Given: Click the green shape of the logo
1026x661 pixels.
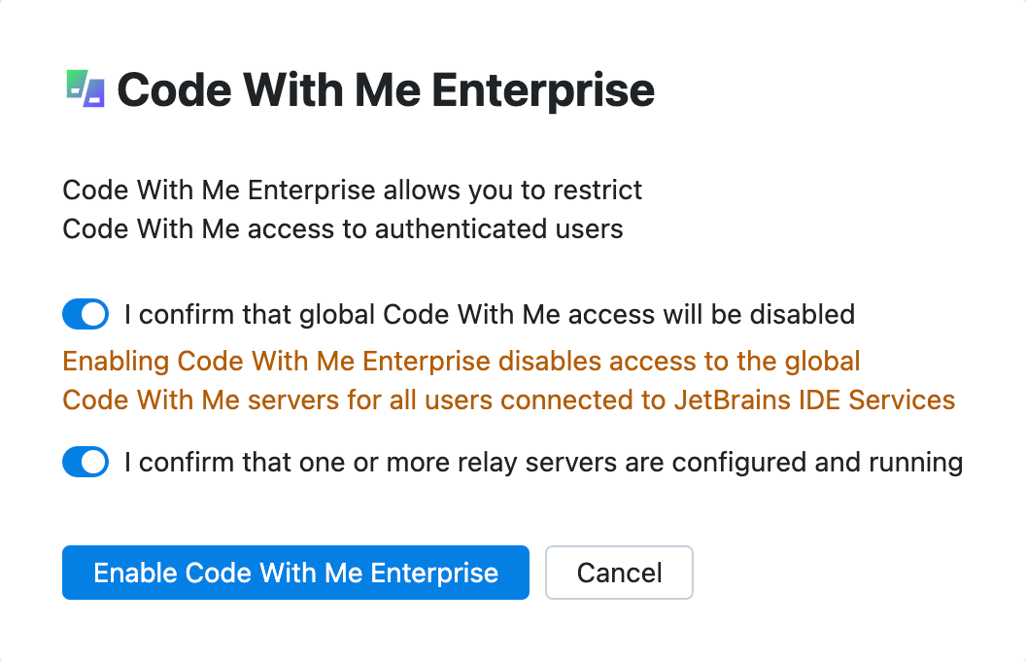Looking at the screenshot, I should pos(76,84).
